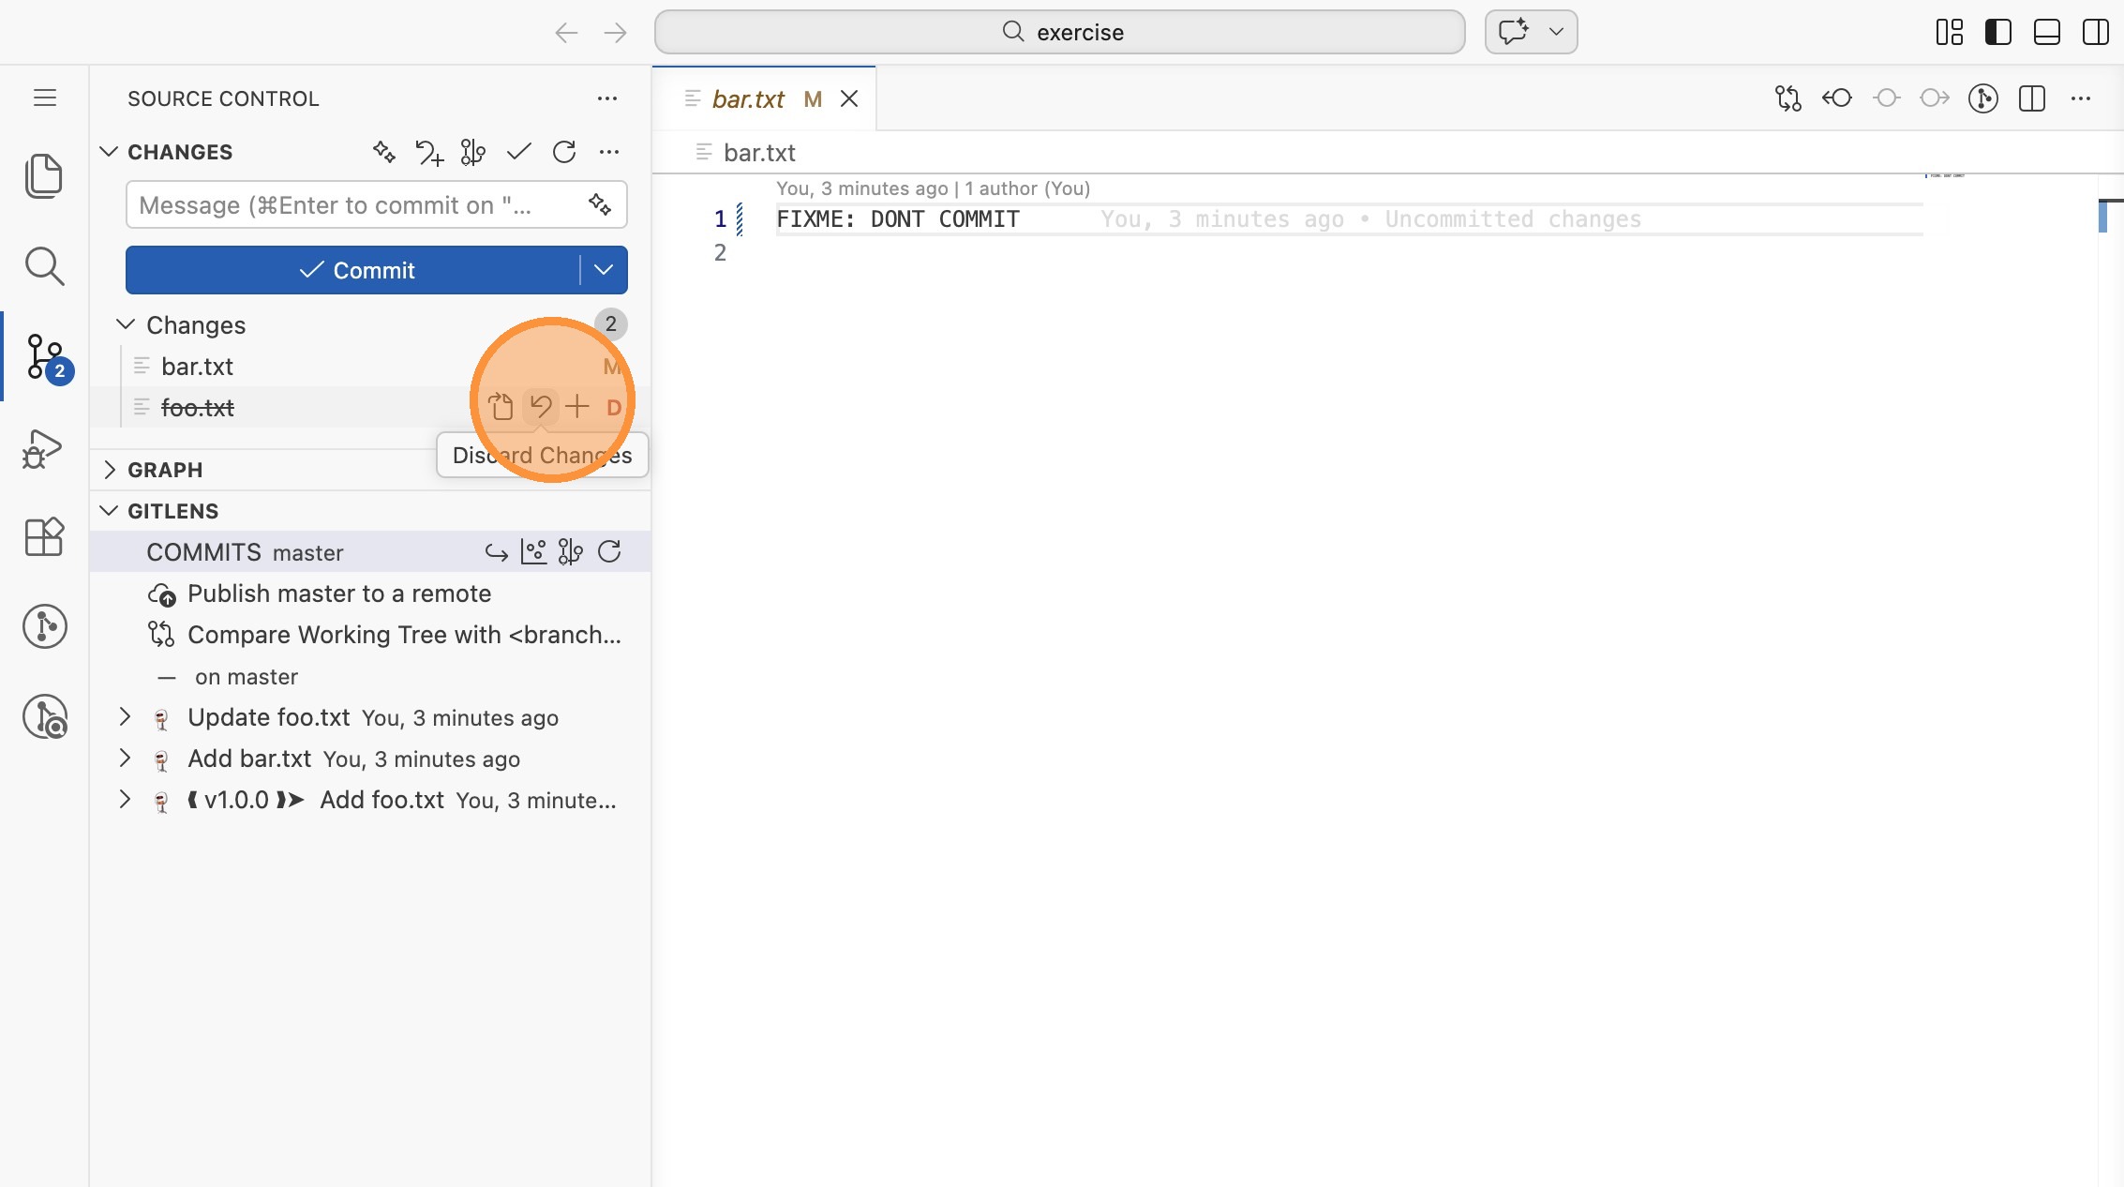
Task: Open the Extensions view icon
Action: pyautogui.click(x=44, y=537)
